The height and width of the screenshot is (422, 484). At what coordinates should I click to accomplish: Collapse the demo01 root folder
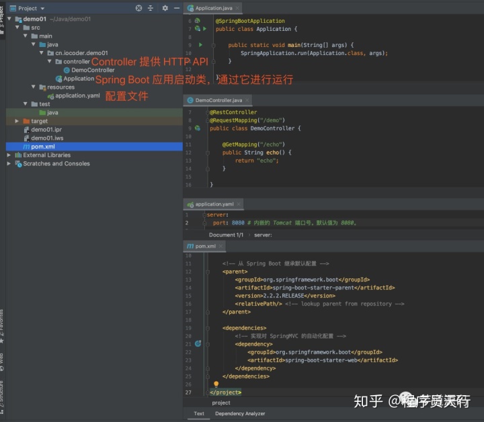pos(9,19)
